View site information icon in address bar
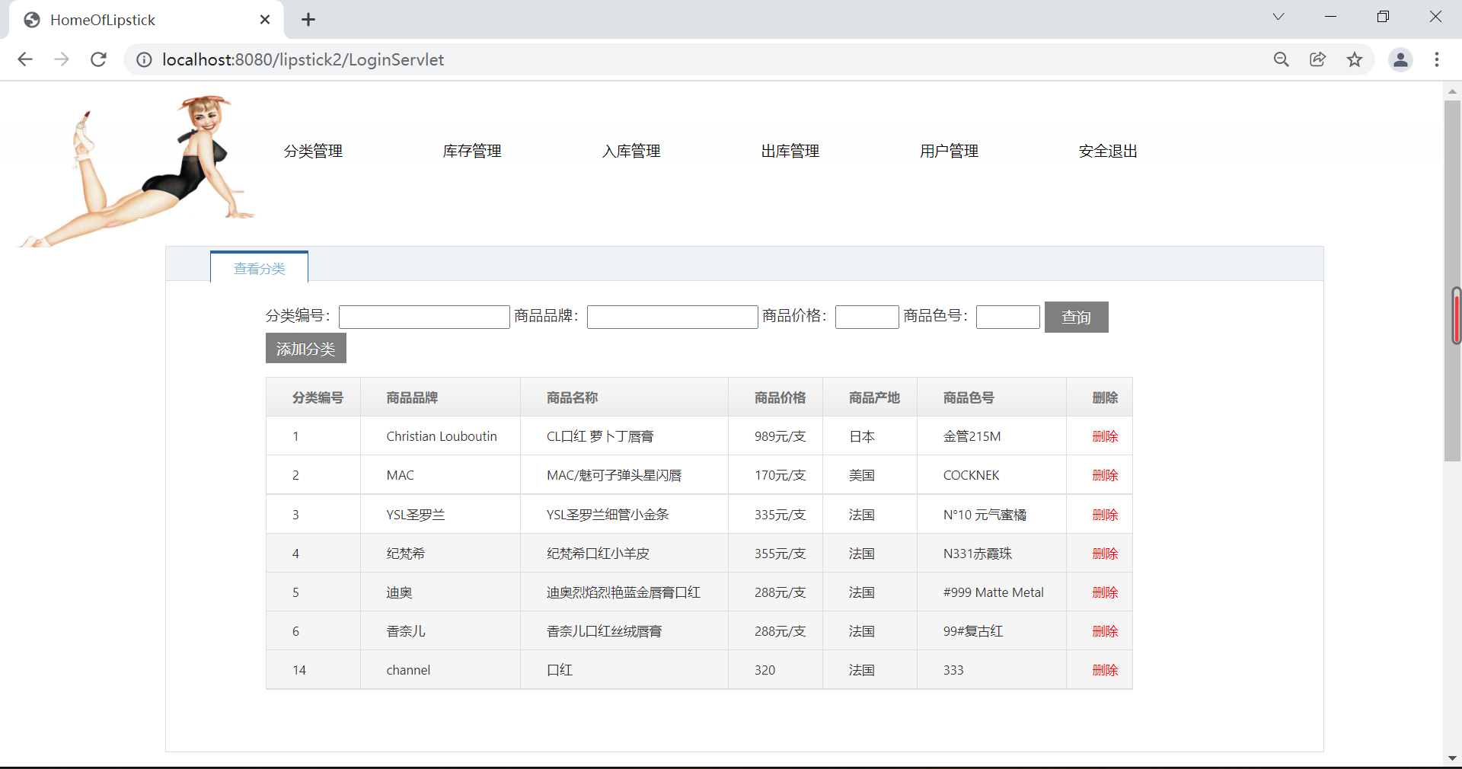This screenshot has height=769, width=1462. 144,59
